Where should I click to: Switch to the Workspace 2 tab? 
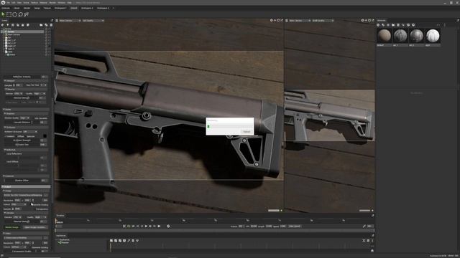pyautogui.click(x=87, y=8)
